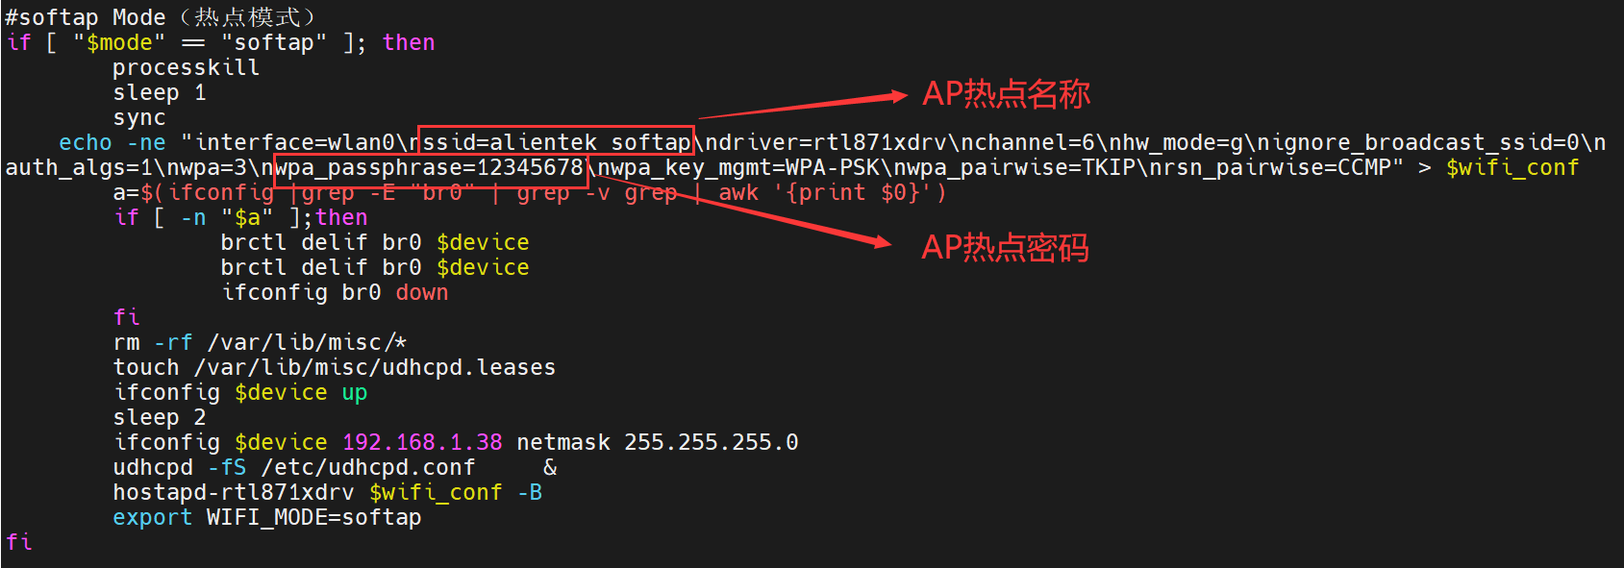1624x568 pixels.
Task: Click the 'ifconfig br0 down' line
Action: [335, 292]
